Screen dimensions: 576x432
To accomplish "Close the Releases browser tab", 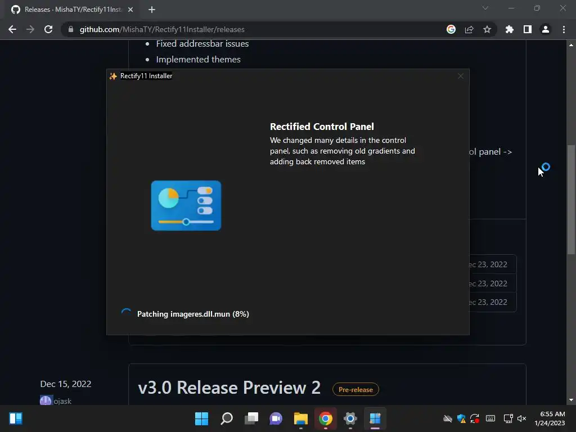I will [130, 10].
